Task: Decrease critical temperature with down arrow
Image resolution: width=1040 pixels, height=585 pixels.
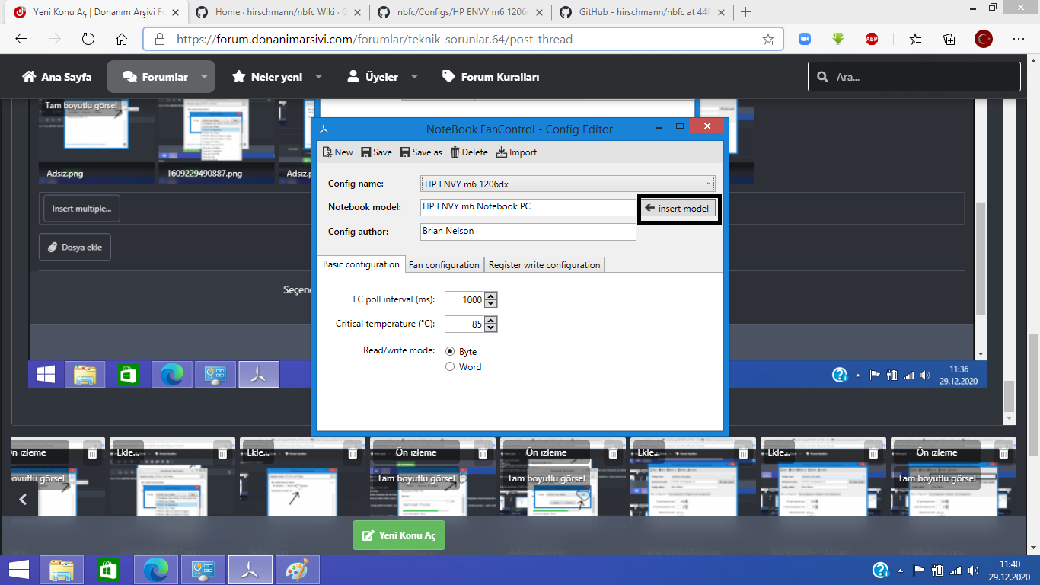Action: click(x=491, y=328)
